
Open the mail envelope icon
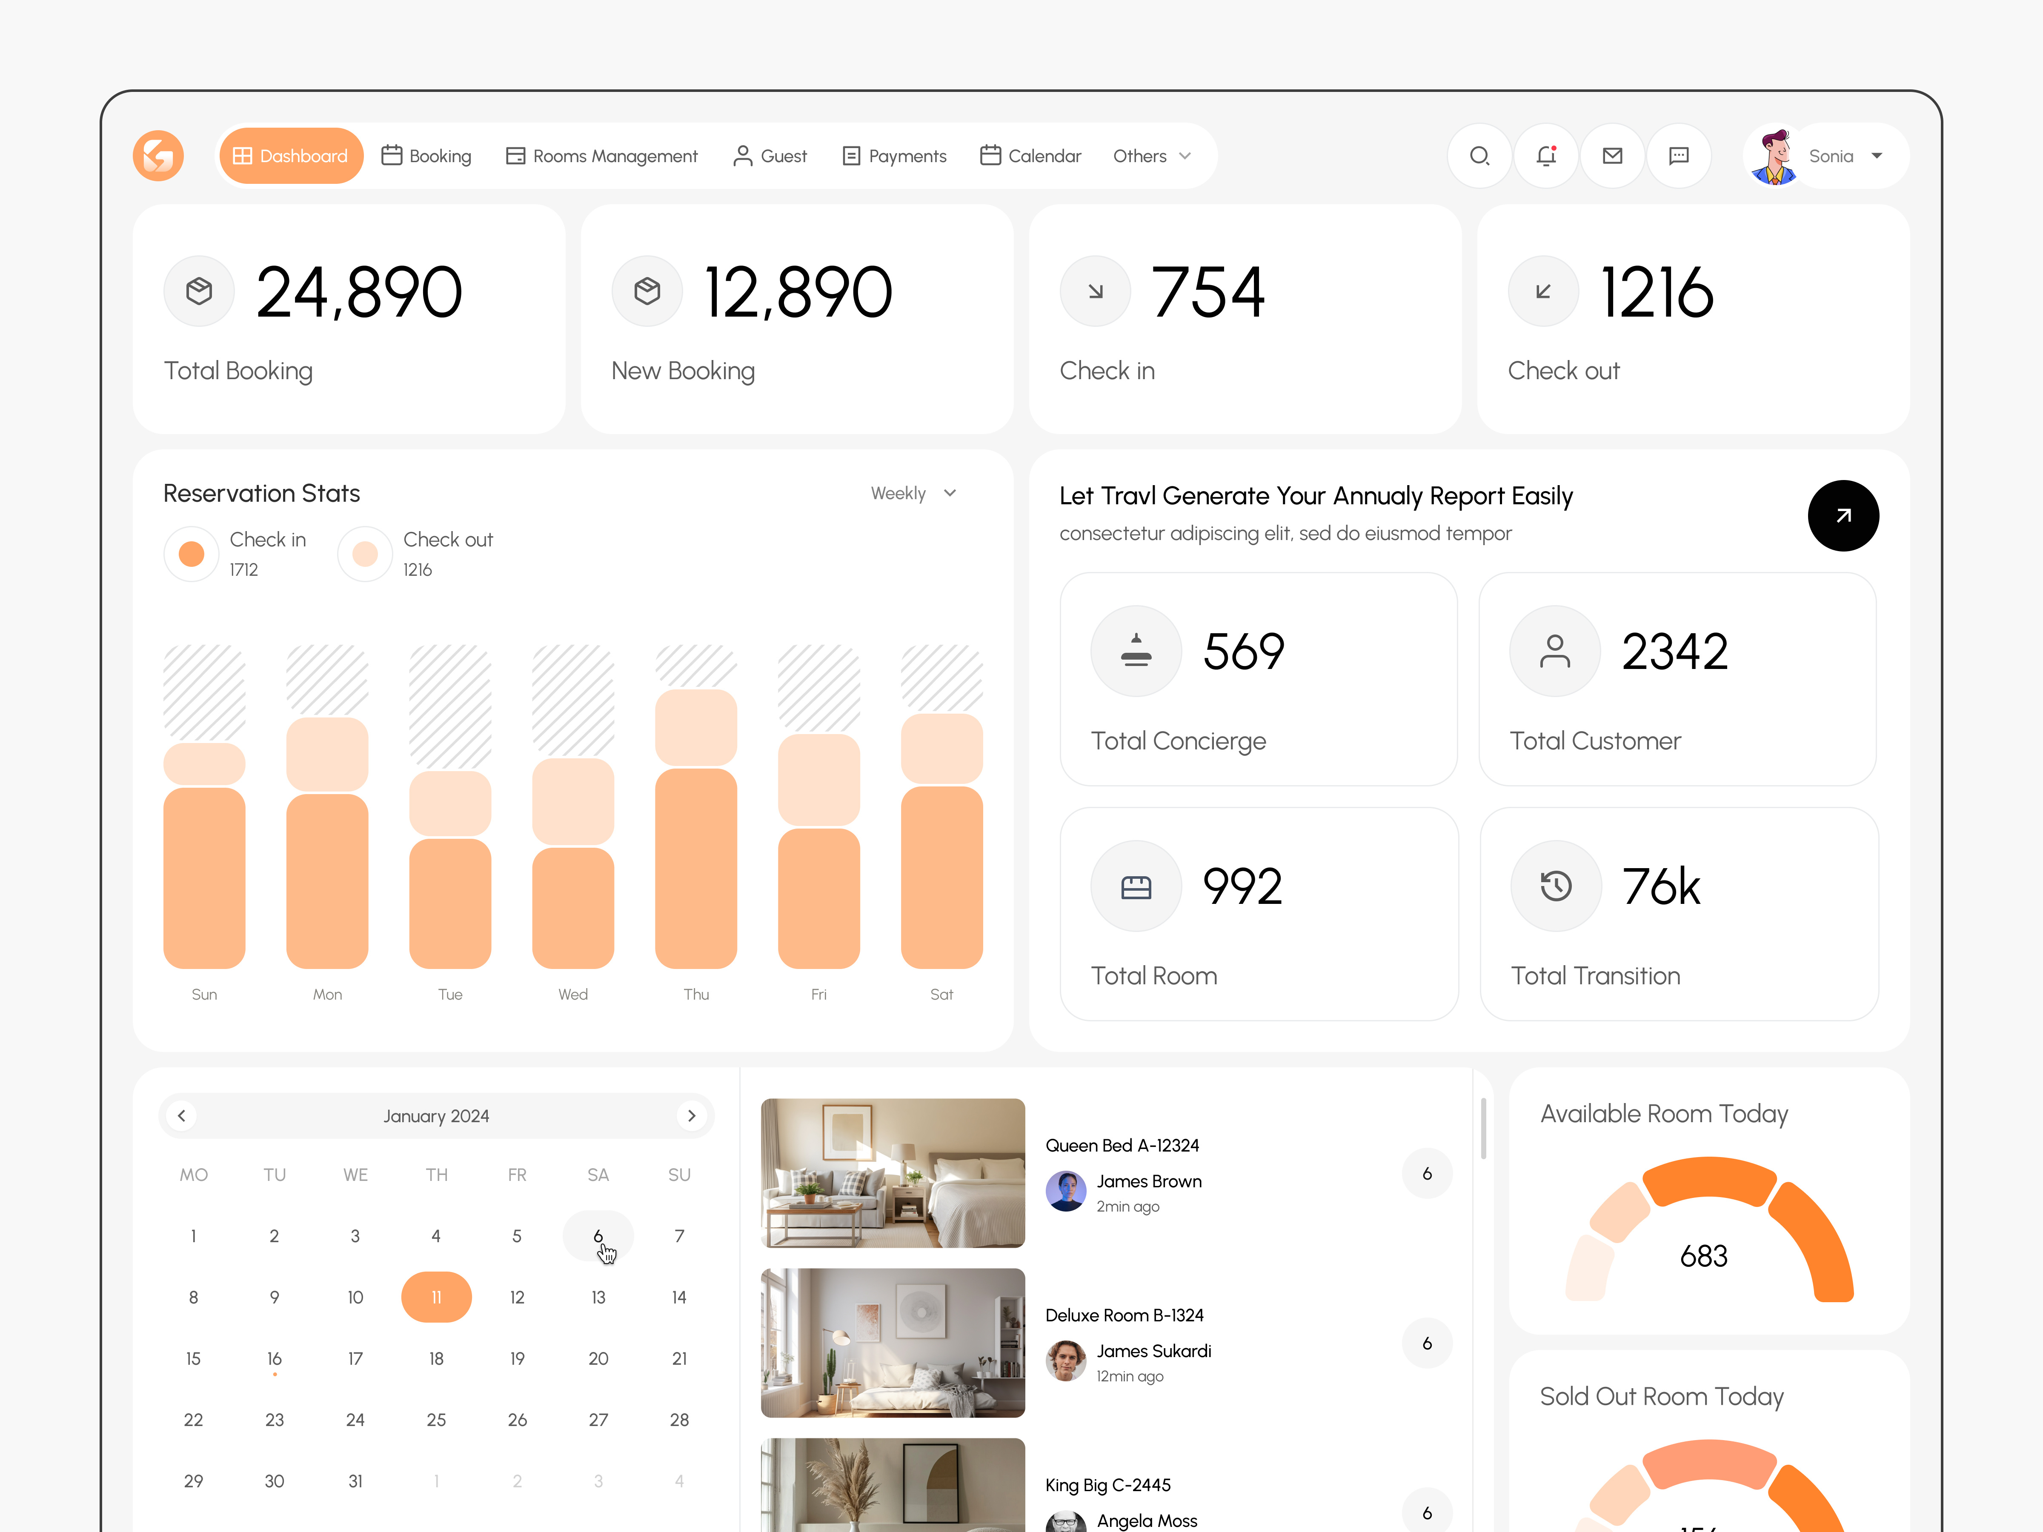click(x=1612, y=155)
